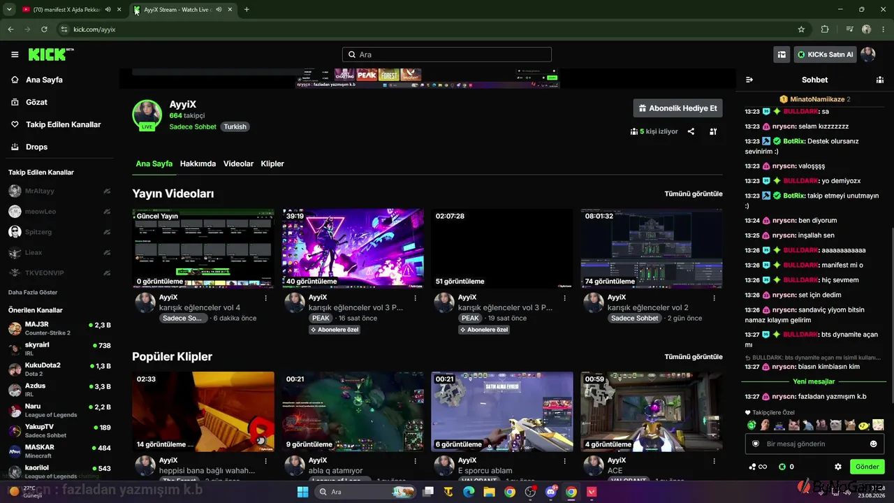Open Chrome extensions puzzle icon

(x=825, y=29)
